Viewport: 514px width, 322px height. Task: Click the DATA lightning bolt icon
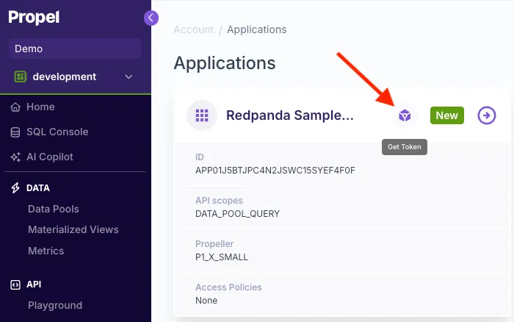(15, 187)
